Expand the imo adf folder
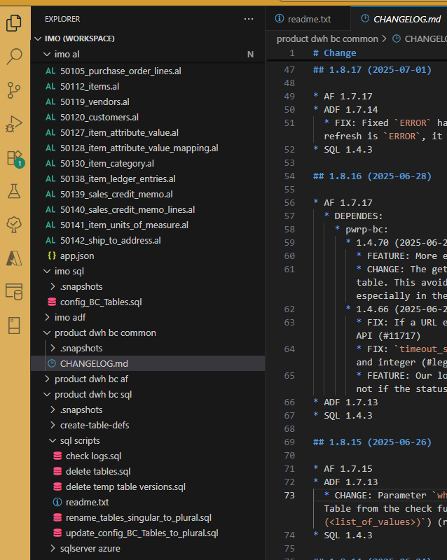Screen dimensions: 447x560 click(x=46, y=318)
